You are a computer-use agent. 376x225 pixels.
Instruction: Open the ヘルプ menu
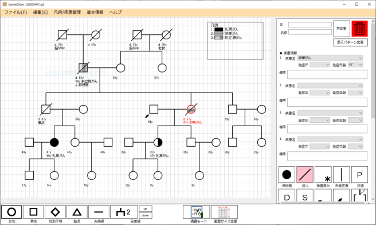tap(116, 12)
